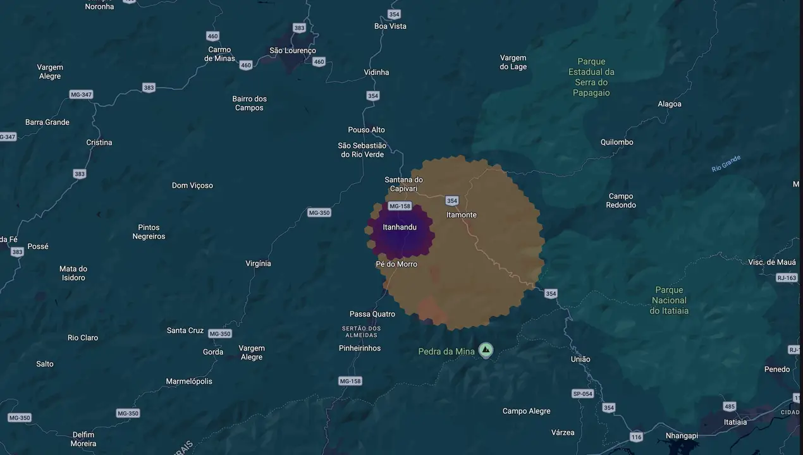Click the 383 shield below Cristina
This screenshot has width=803, height=455.
79,174
